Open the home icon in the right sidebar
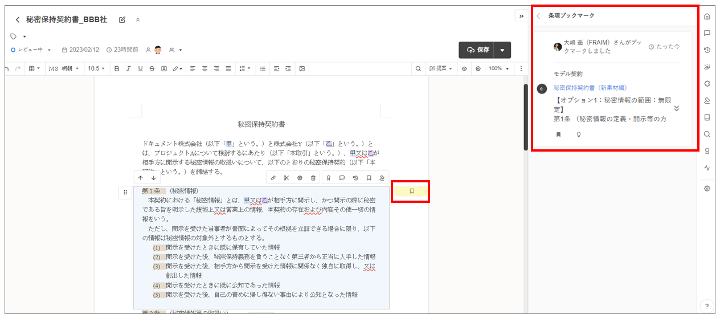 click(707, 17)
